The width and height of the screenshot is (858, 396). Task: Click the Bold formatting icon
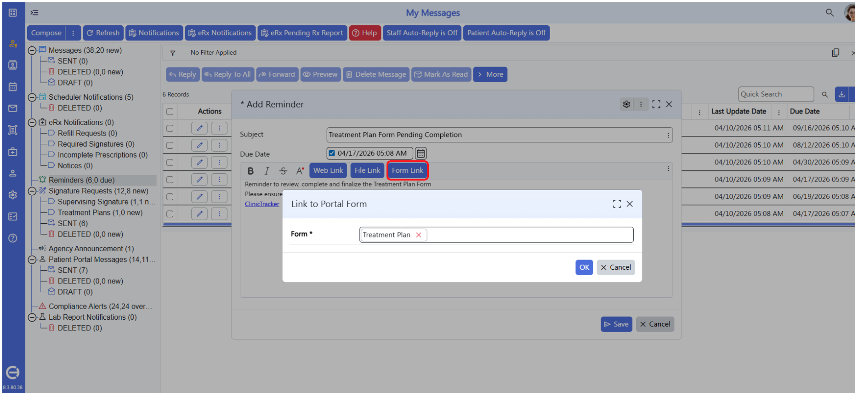pos(250,171)
